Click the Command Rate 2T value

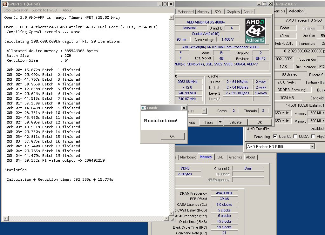click(x=224, y=233)
